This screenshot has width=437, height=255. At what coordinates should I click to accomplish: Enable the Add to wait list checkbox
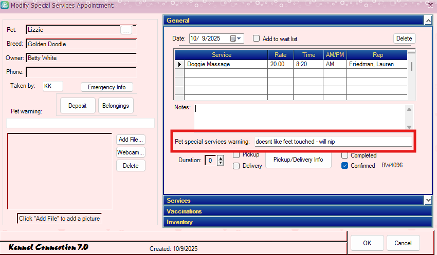tap(256, 38)
